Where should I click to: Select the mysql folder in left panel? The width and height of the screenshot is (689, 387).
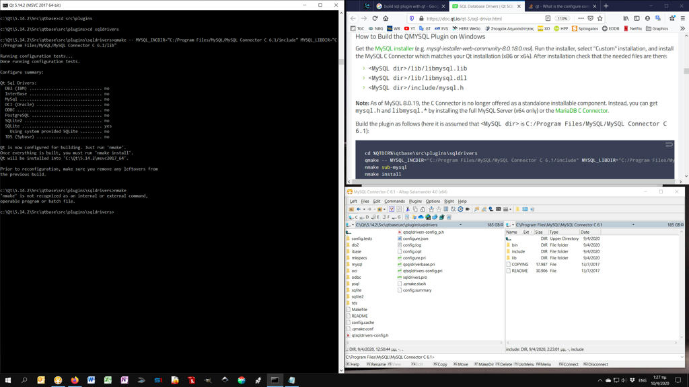354,265
